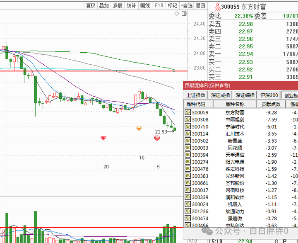The width and height of the screenshot is (298, 243).
Task: Switch to the 上证指数 tab
Action: [196, 95]
